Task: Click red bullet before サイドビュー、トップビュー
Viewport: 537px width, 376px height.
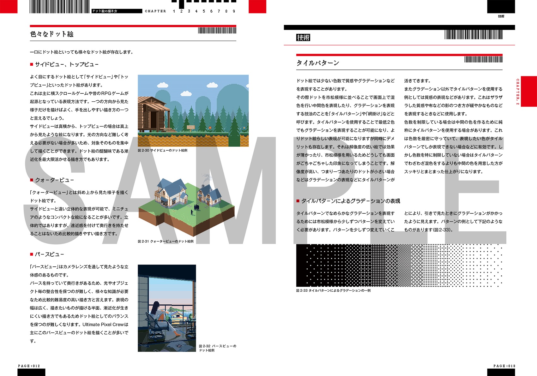Action: [32, 64]
